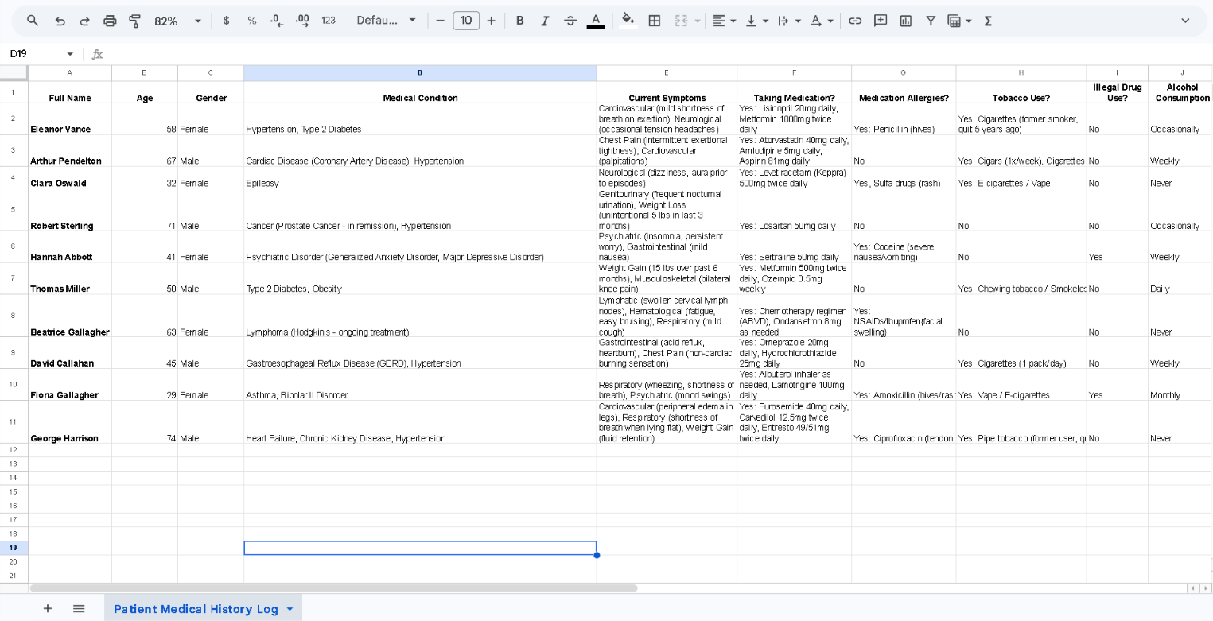Add a new sheet with plus button
Screen dimensions: 1213x621
pyautogui.click(x=48, y=608)
